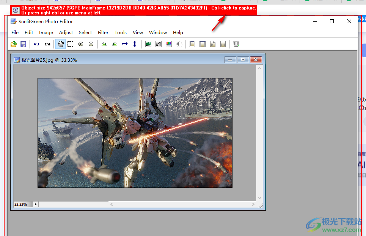Click the fit-to-window icon with side brackets
The image size is (366, 236).
click(x=192, y=44)
